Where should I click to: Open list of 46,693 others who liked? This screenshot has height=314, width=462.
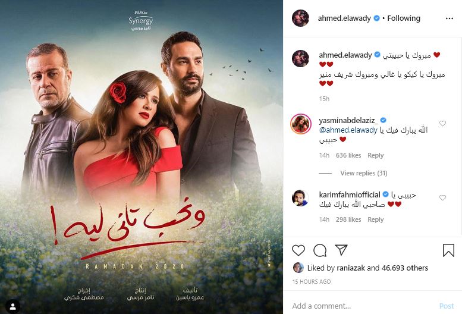(405, 268)
